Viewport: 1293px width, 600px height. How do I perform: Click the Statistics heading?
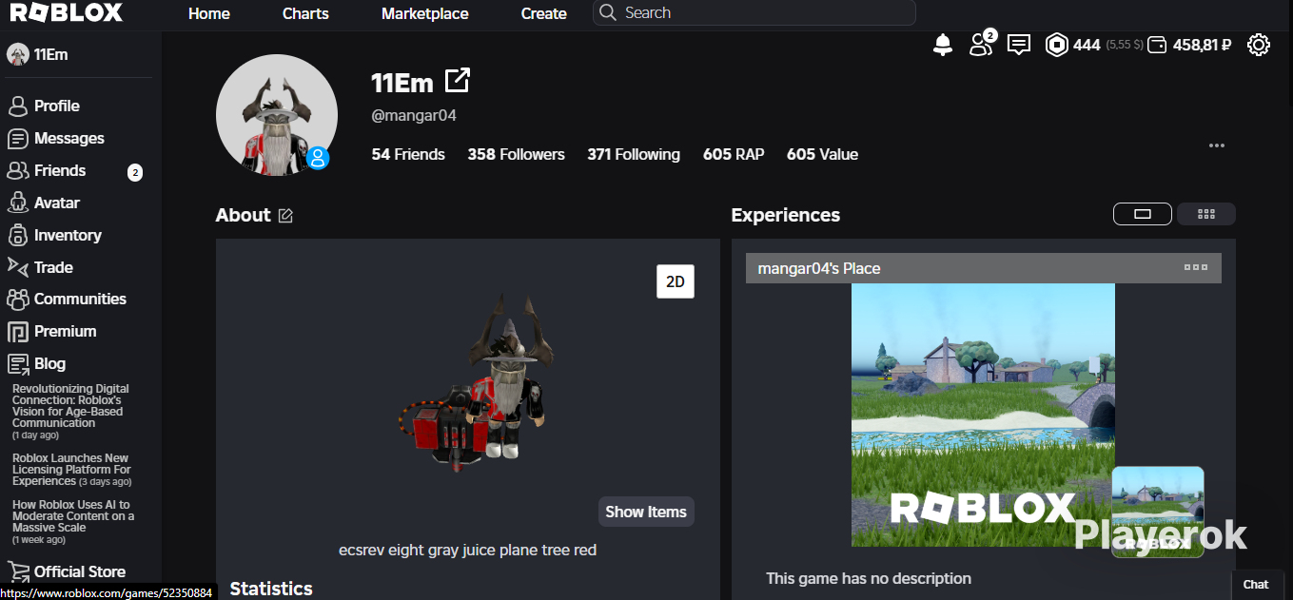[271, 589]
